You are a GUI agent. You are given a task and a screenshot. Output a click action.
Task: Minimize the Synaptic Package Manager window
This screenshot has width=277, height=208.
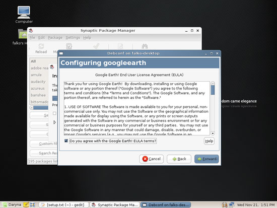(x=186, y=31)
